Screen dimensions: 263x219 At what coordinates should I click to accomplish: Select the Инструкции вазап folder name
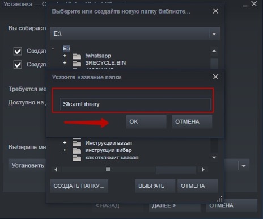coord(109,143)
